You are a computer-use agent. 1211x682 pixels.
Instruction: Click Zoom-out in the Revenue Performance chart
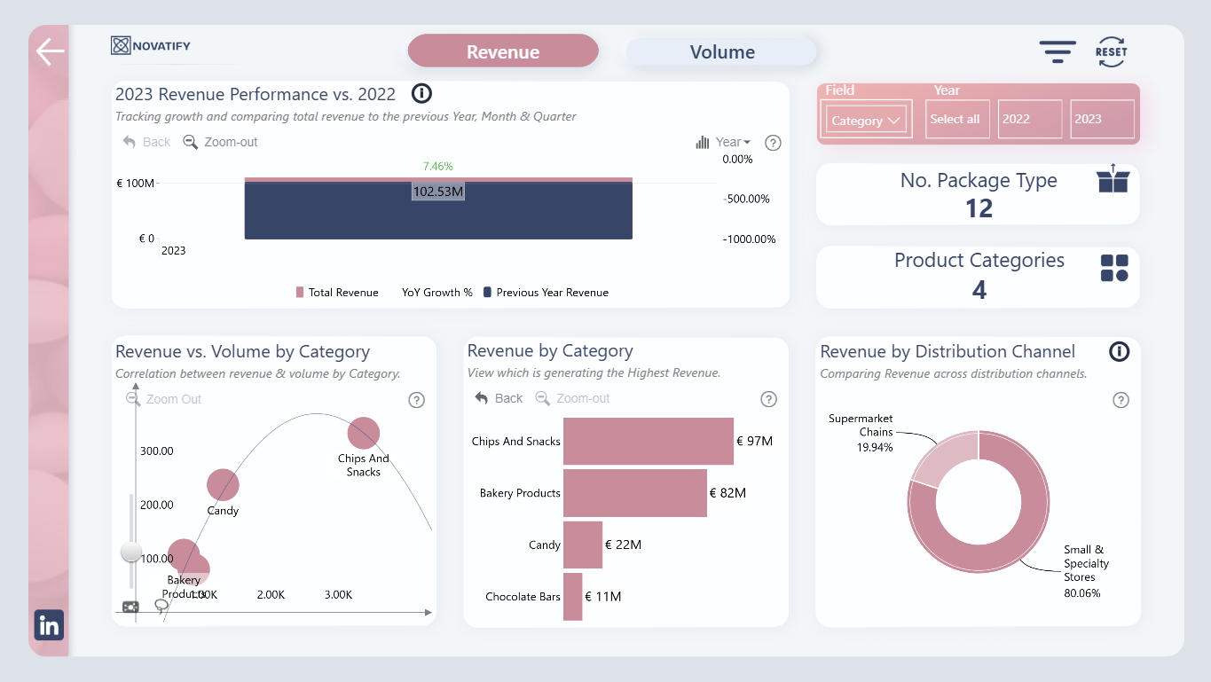coord(220,142)
